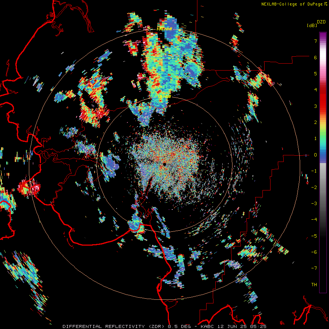Click the DIFFERENTIAL REFLECTIVITY (ZDR) caption text
329x329 pixels.
click(114, 326)
